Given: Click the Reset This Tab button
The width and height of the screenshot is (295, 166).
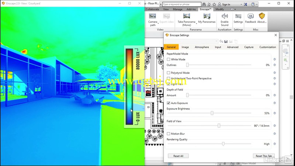Looking at the screenshot, I should [264, 156].
